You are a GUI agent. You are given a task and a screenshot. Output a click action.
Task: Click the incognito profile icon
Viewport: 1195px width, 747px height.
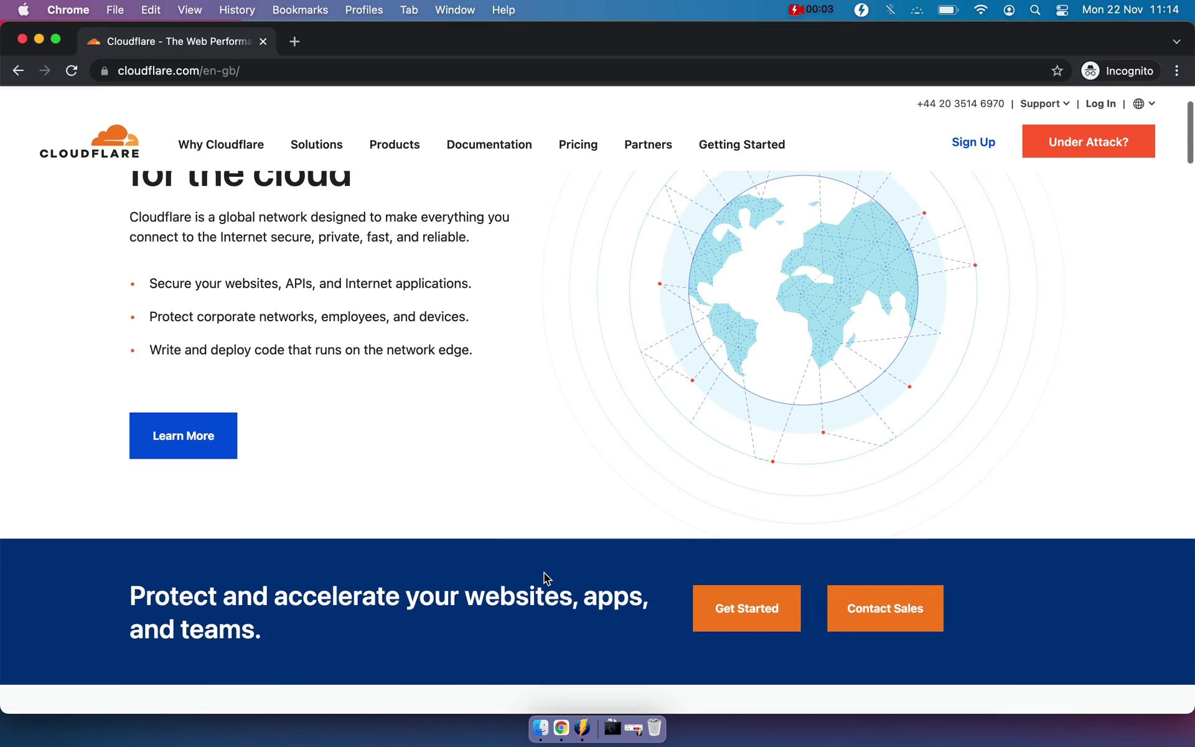click(x=1090, y=70)
